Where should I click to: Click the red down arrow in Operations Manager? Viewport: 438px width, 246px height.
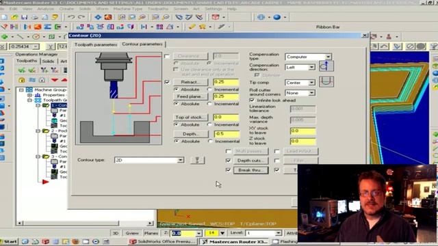[x=55, y=80]
